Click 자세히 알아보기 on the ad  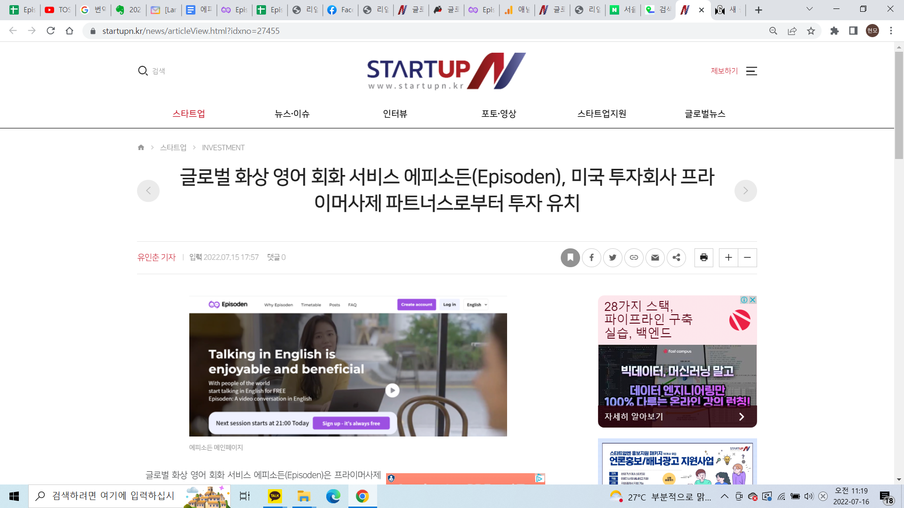tap(634, 417)
